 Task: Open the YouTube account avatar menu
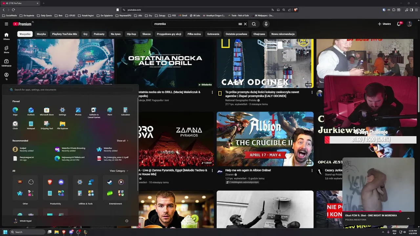(409, 24)
